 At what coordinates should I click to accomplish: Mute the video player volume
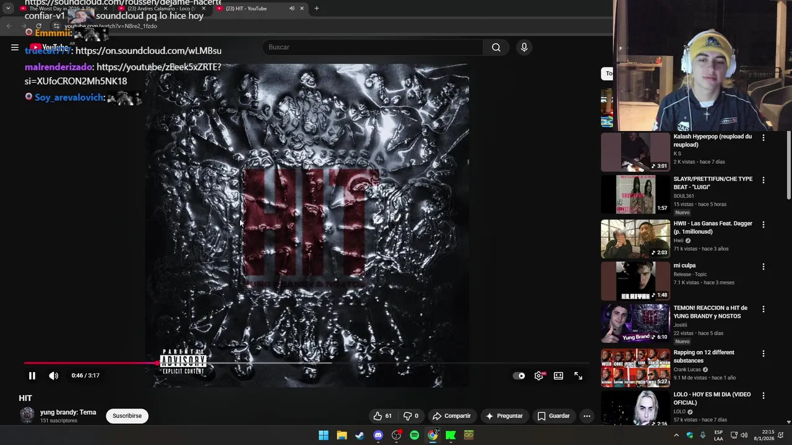pos(54,375)
